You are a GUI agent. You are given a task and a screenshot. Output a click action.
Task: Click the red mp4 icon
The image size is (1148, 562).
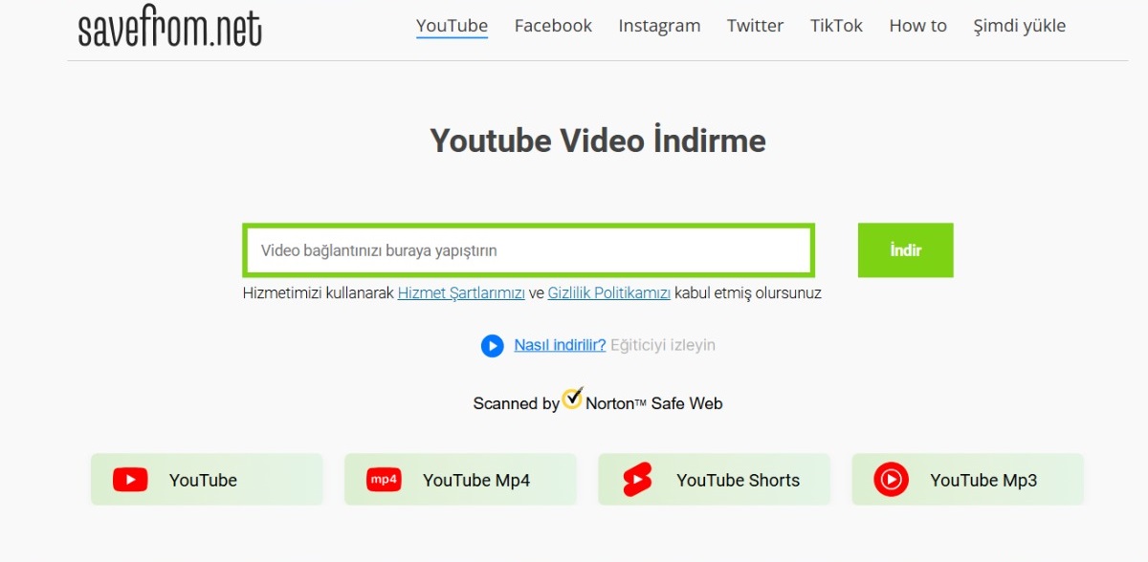click(x=384, y=480)
